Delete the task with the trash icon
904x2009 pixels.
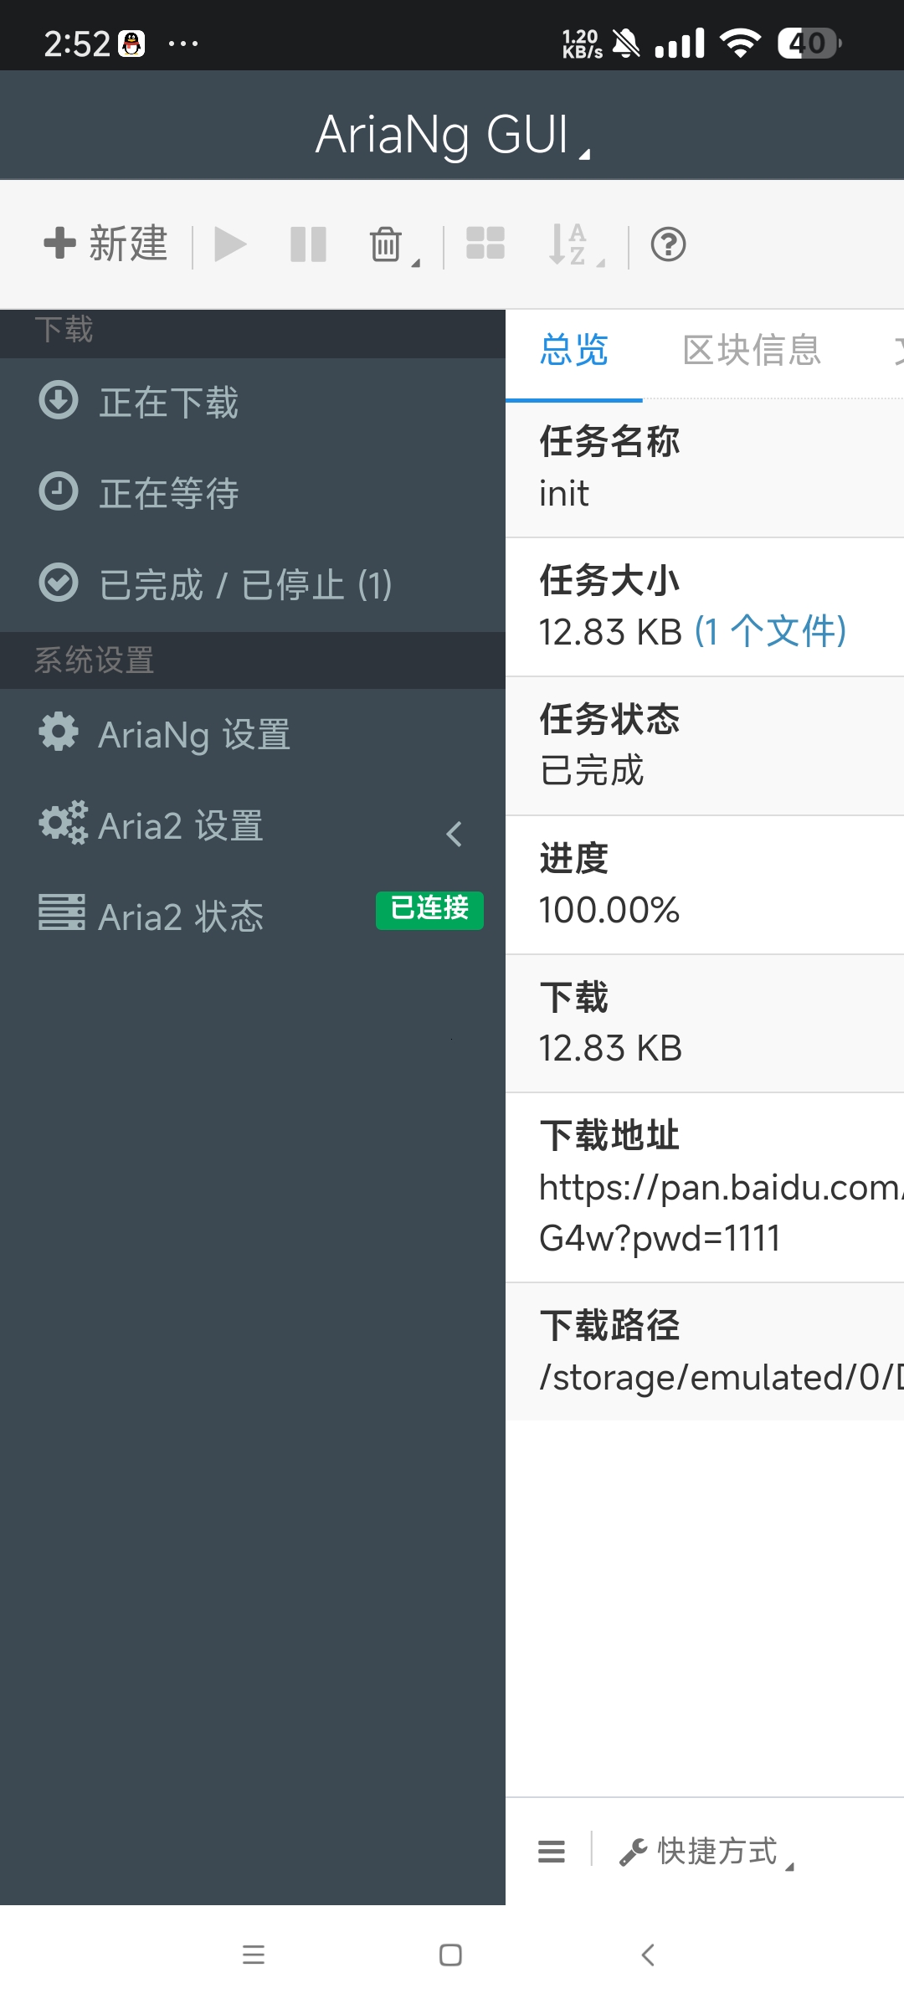[x=385, y=244]
